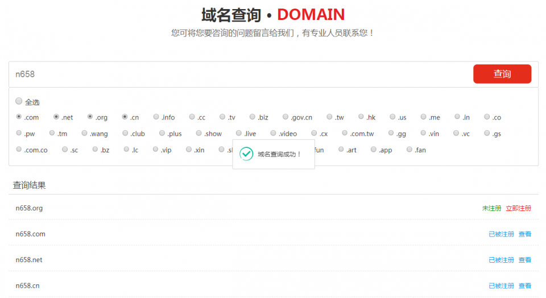
Task: Focus the domain input field containing n658
Action: 240,74
